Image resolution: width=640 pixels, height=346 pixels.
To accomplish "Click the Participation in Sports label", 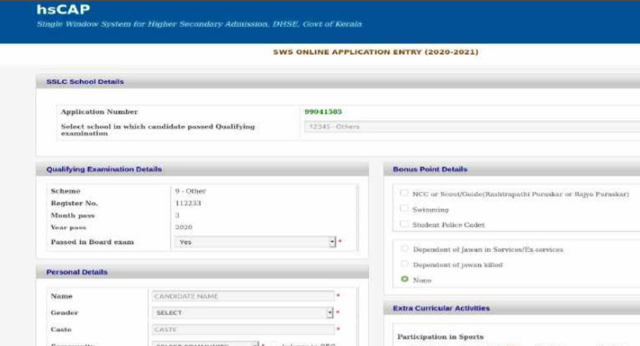I will [x=440, y=337].
